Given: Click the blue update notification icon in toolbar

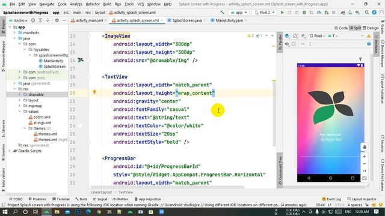Looking at the screenshot, I should [x=374, y=12].
